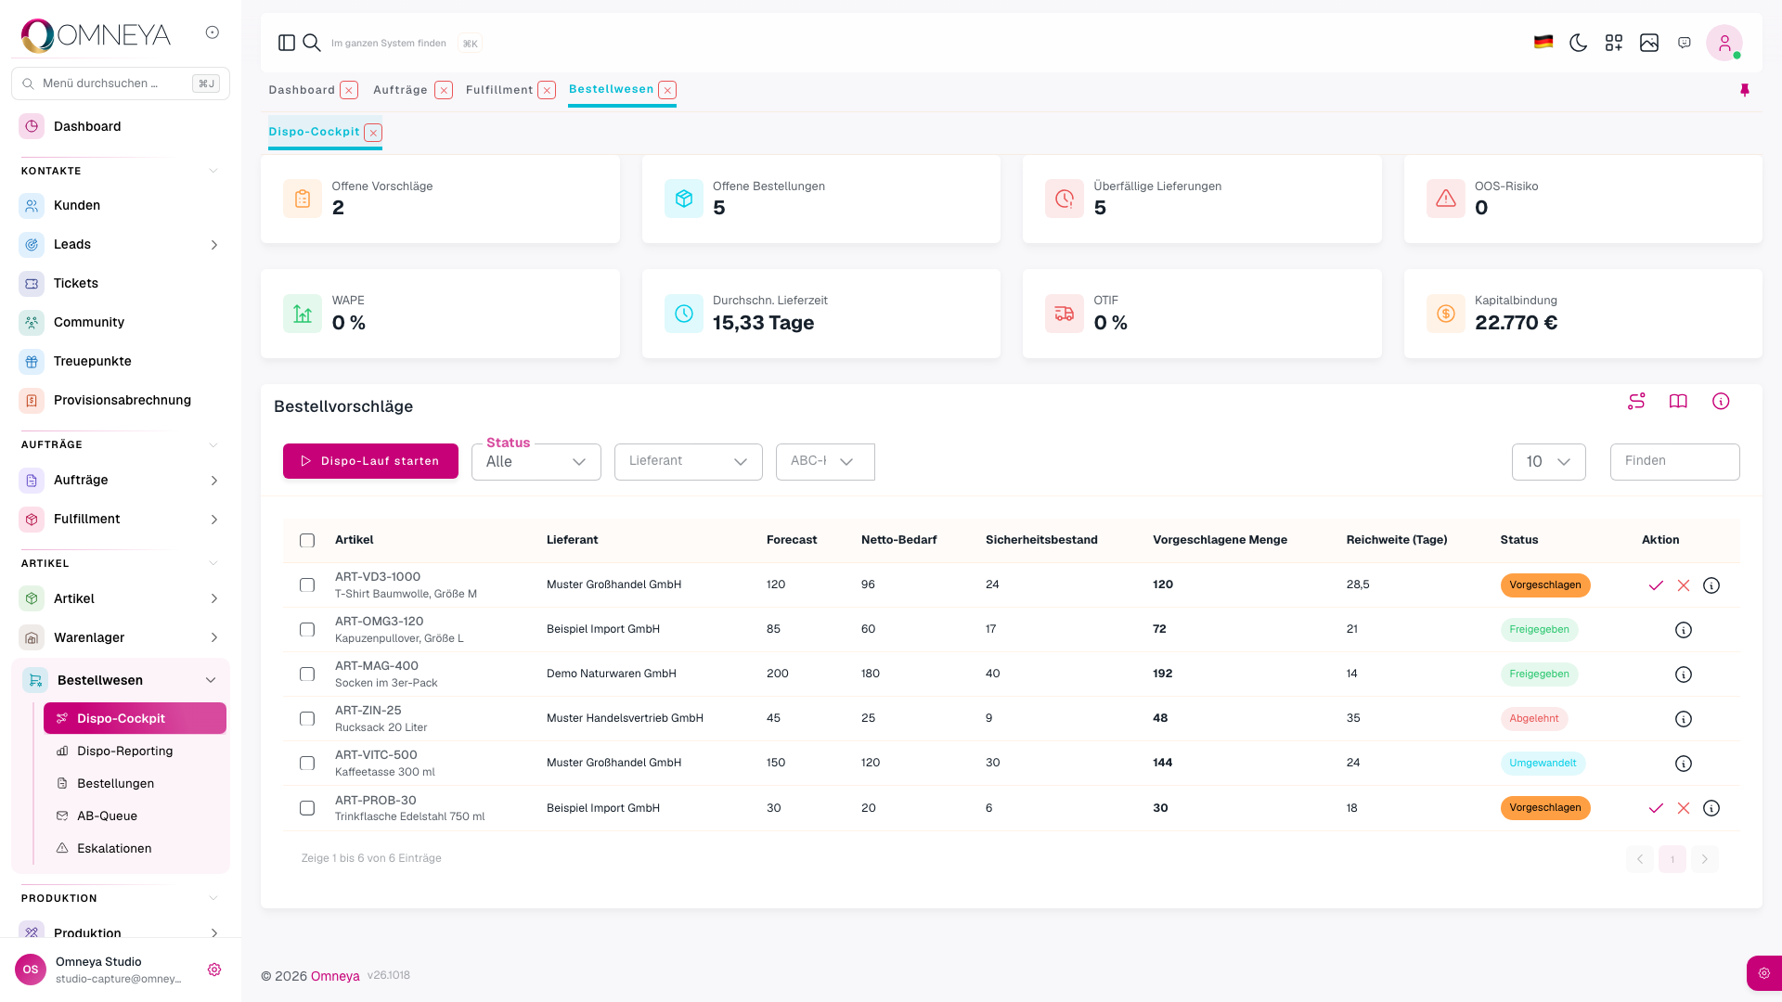Open German flag language selector

(x=1543, y=43)
